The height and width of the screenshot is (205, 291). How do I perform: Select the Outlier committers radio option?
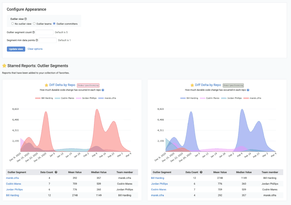click(x=54, y=24)
